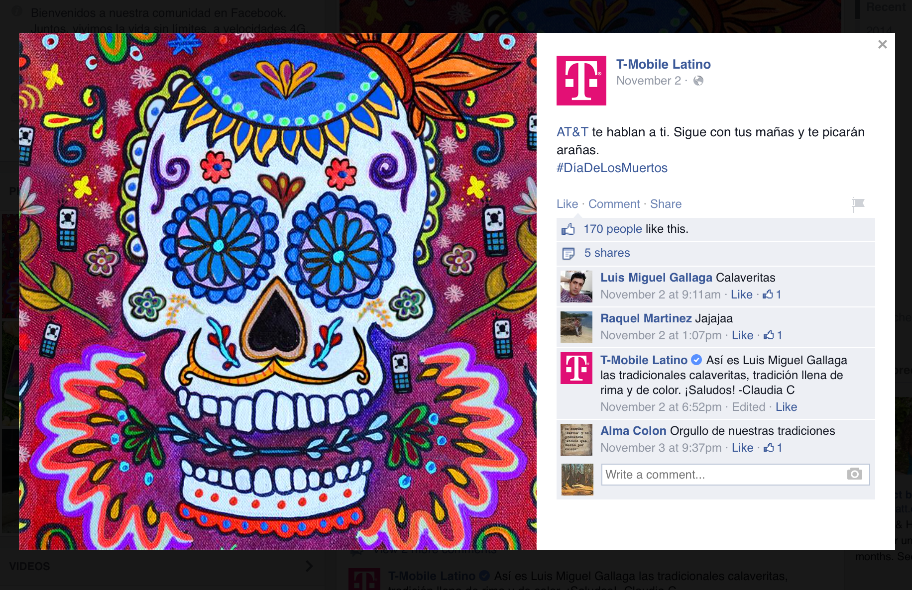Open the T-Mobile Latino page name link
The image size is (912, 590).
pos(663,64)
